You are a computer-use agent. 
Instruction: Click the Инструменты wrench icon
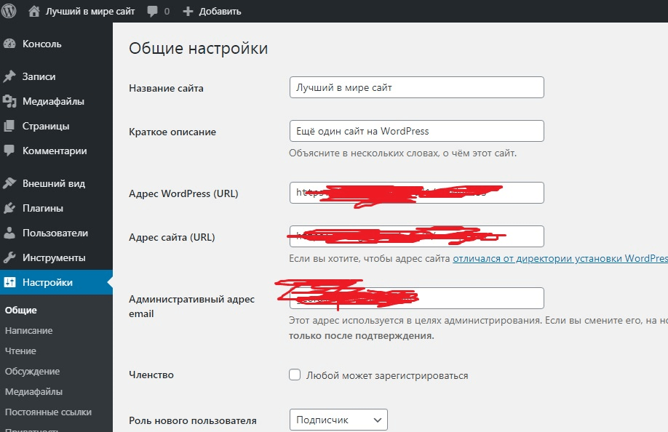(x=9, y=258)
